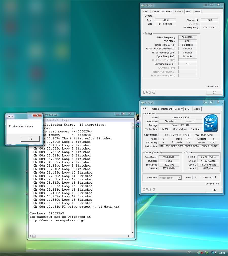The width and height of the screenshot is (228, 256).
Task: Click the up arrow of Super PI's vertical scrollbar
Action: [x=132, y=124]
